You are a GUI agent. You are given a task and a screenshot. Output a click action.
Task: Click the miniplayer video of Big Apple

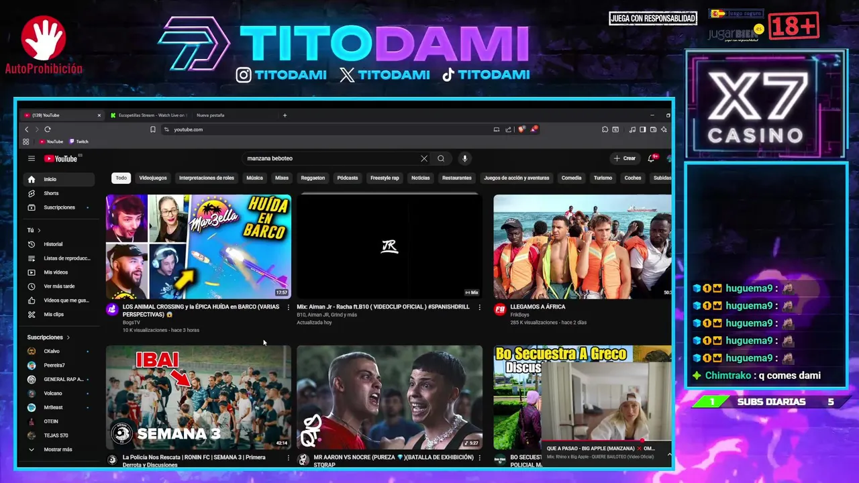[x=606, y=402]
